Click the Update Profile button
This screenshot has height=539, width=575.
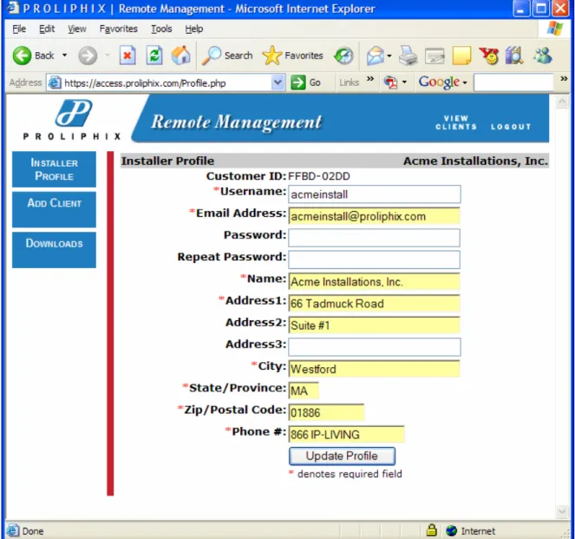[x=342, y=456]
